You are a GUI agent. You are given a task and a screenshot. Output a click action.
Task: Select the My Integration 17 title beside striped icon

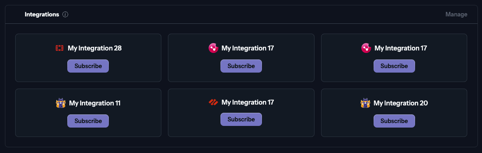[248, 102]
